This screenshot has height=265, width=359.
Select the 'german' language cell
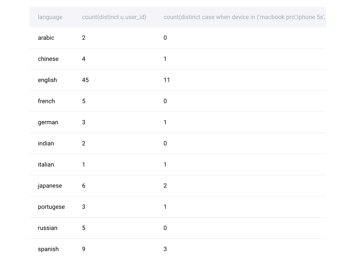(48, 122)
